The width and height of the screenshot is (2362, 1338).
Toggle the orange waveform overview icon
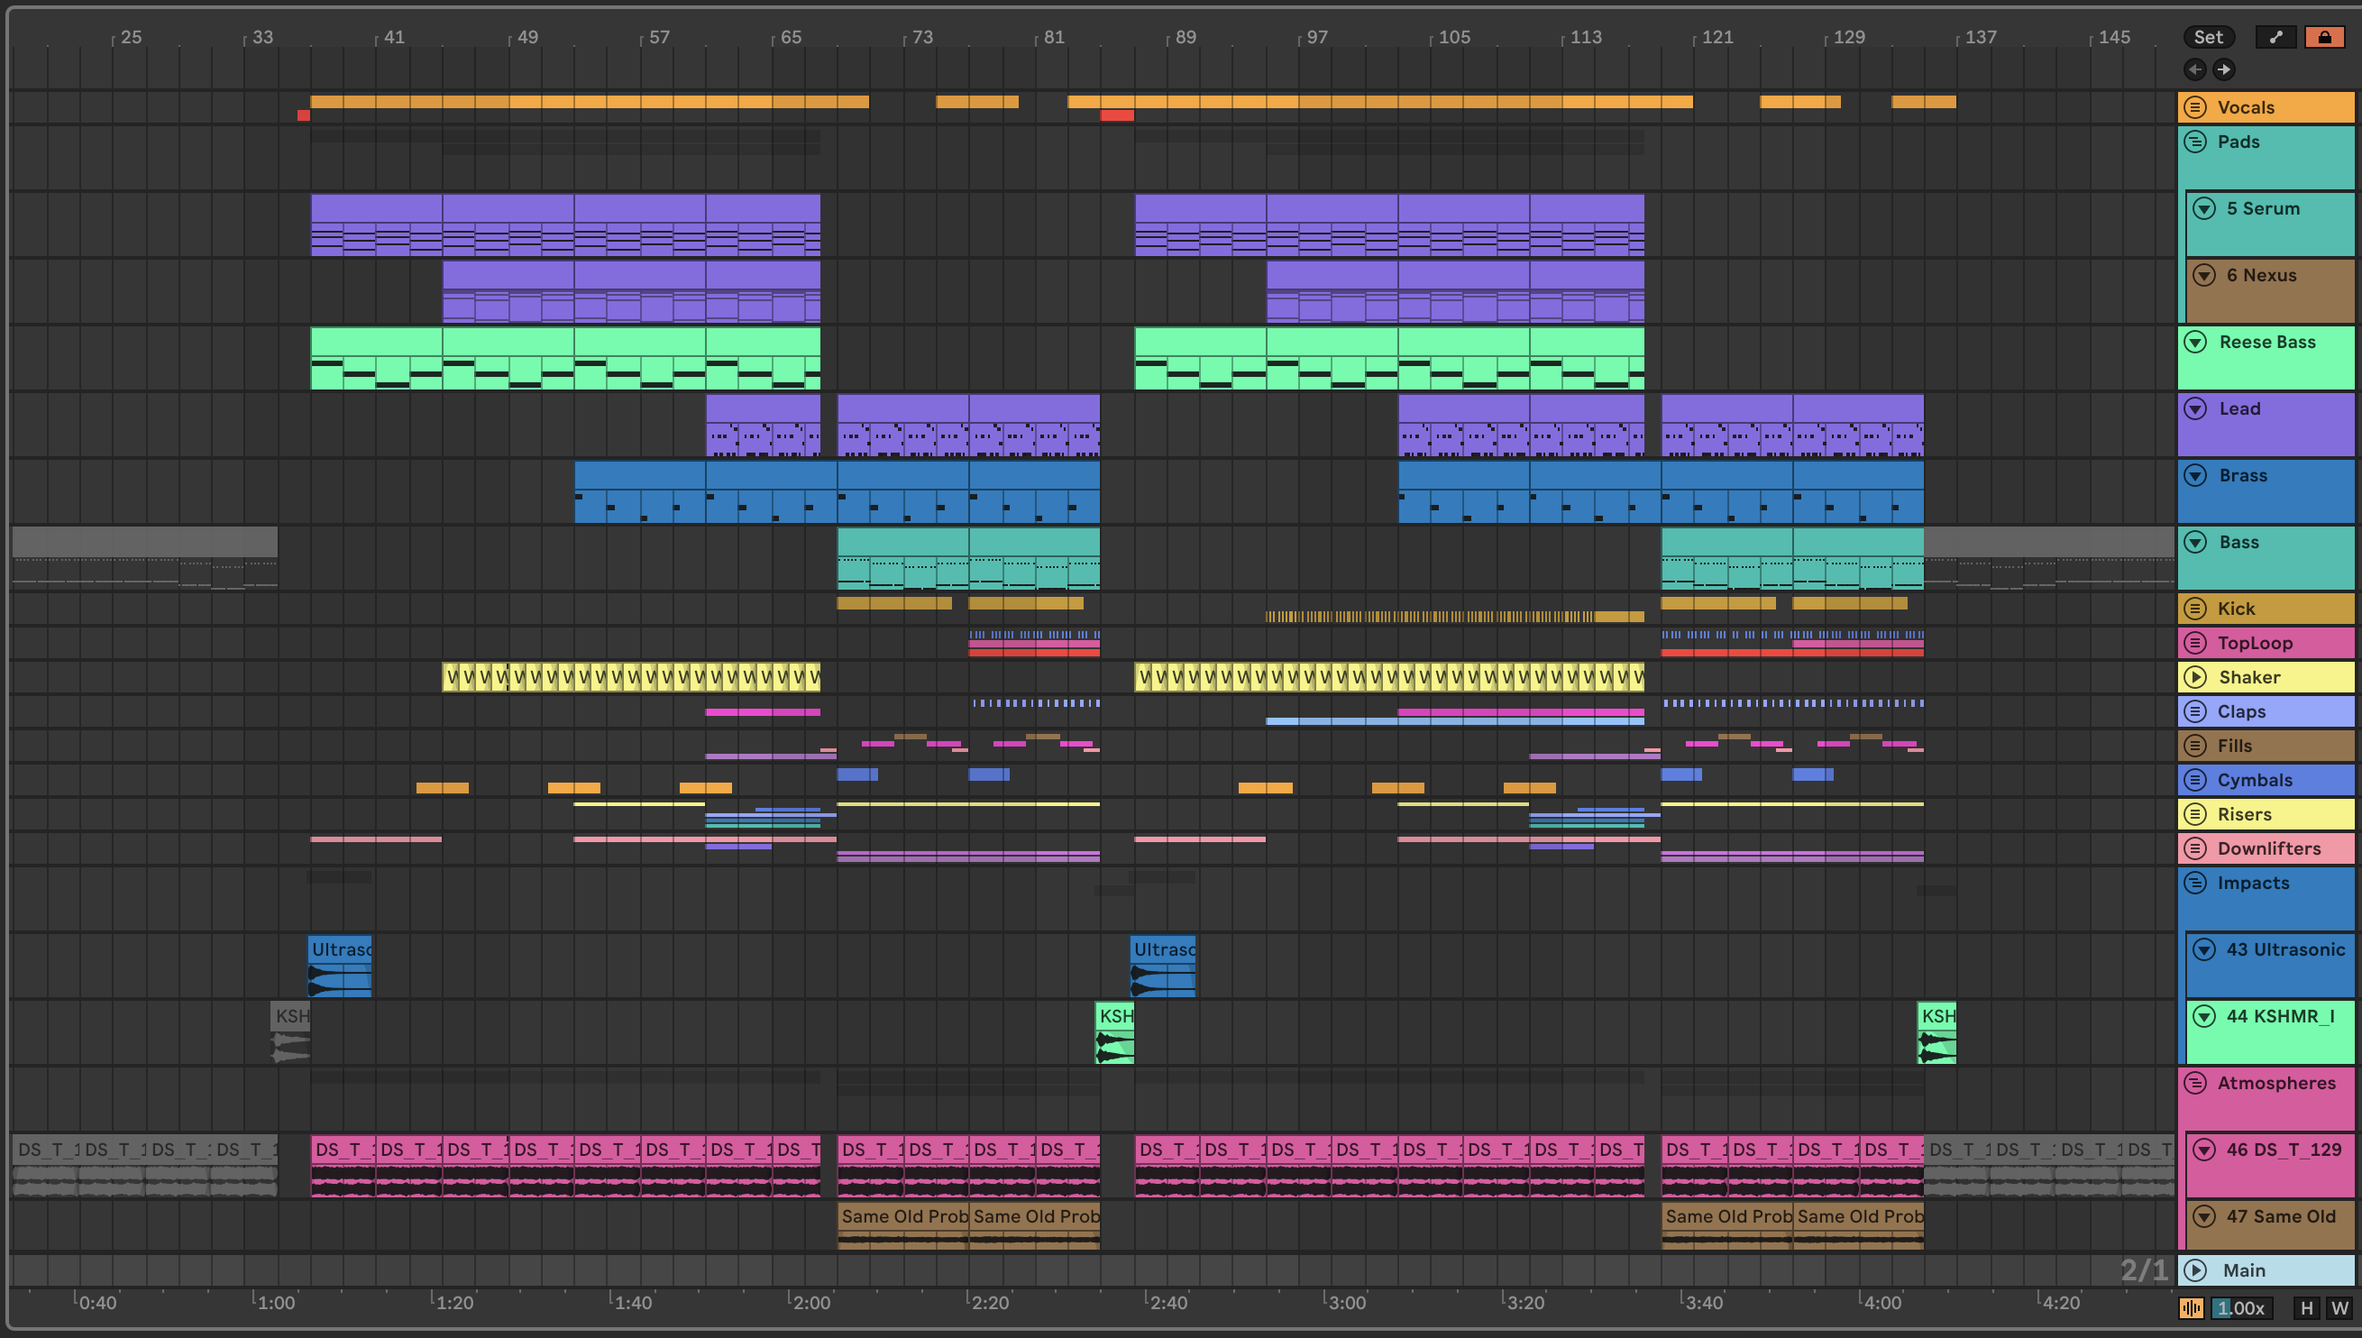tap(2191, 1307)
